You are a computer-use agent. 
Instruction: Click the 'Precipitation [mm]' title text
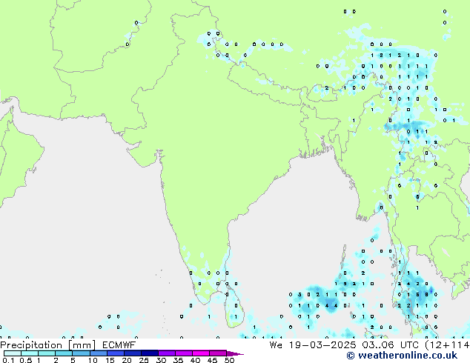click(x=48, y=345)
